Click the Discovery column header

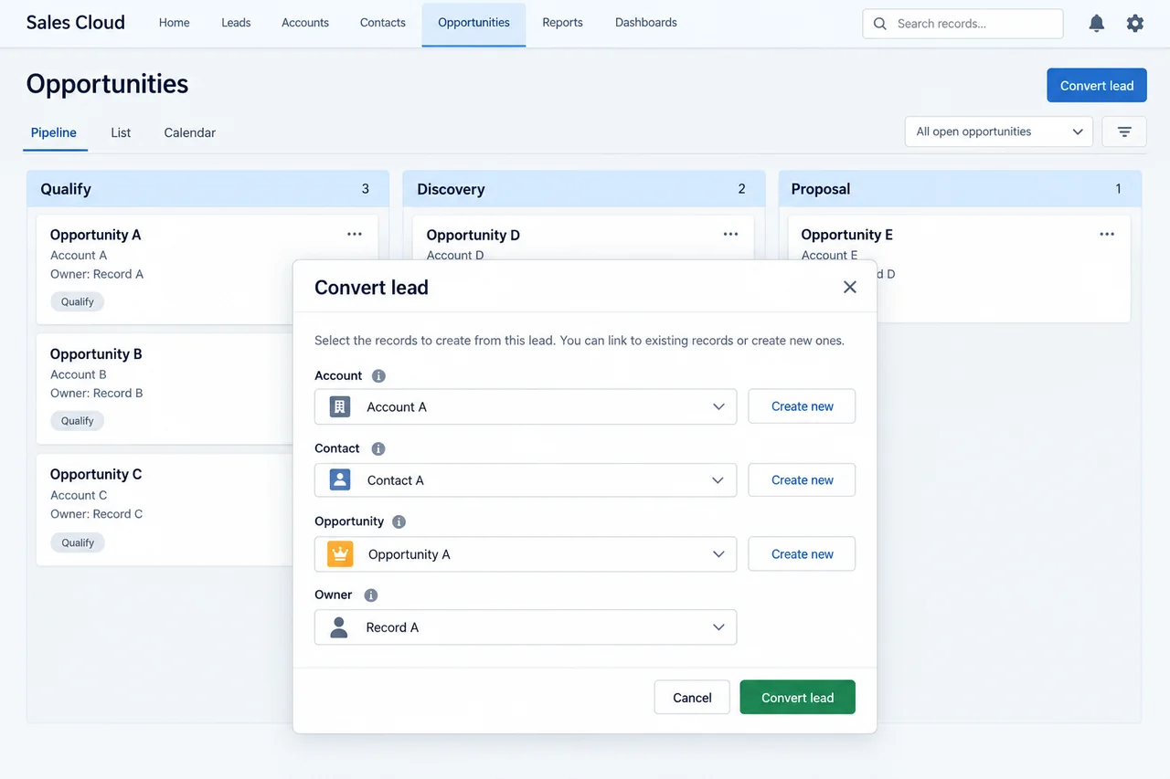584,189
